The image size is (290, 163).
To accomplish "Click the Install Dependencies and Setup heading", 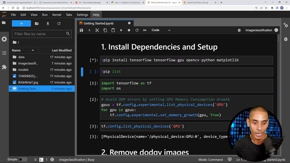I will tap(159, 47).
